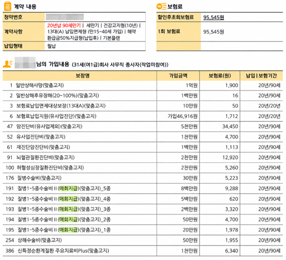Select 허혈성심장질환진단비(맞춤고지) coverage name
Image resolution: width=286 pixels, height=260 pixels.
[x=50, y=168]
